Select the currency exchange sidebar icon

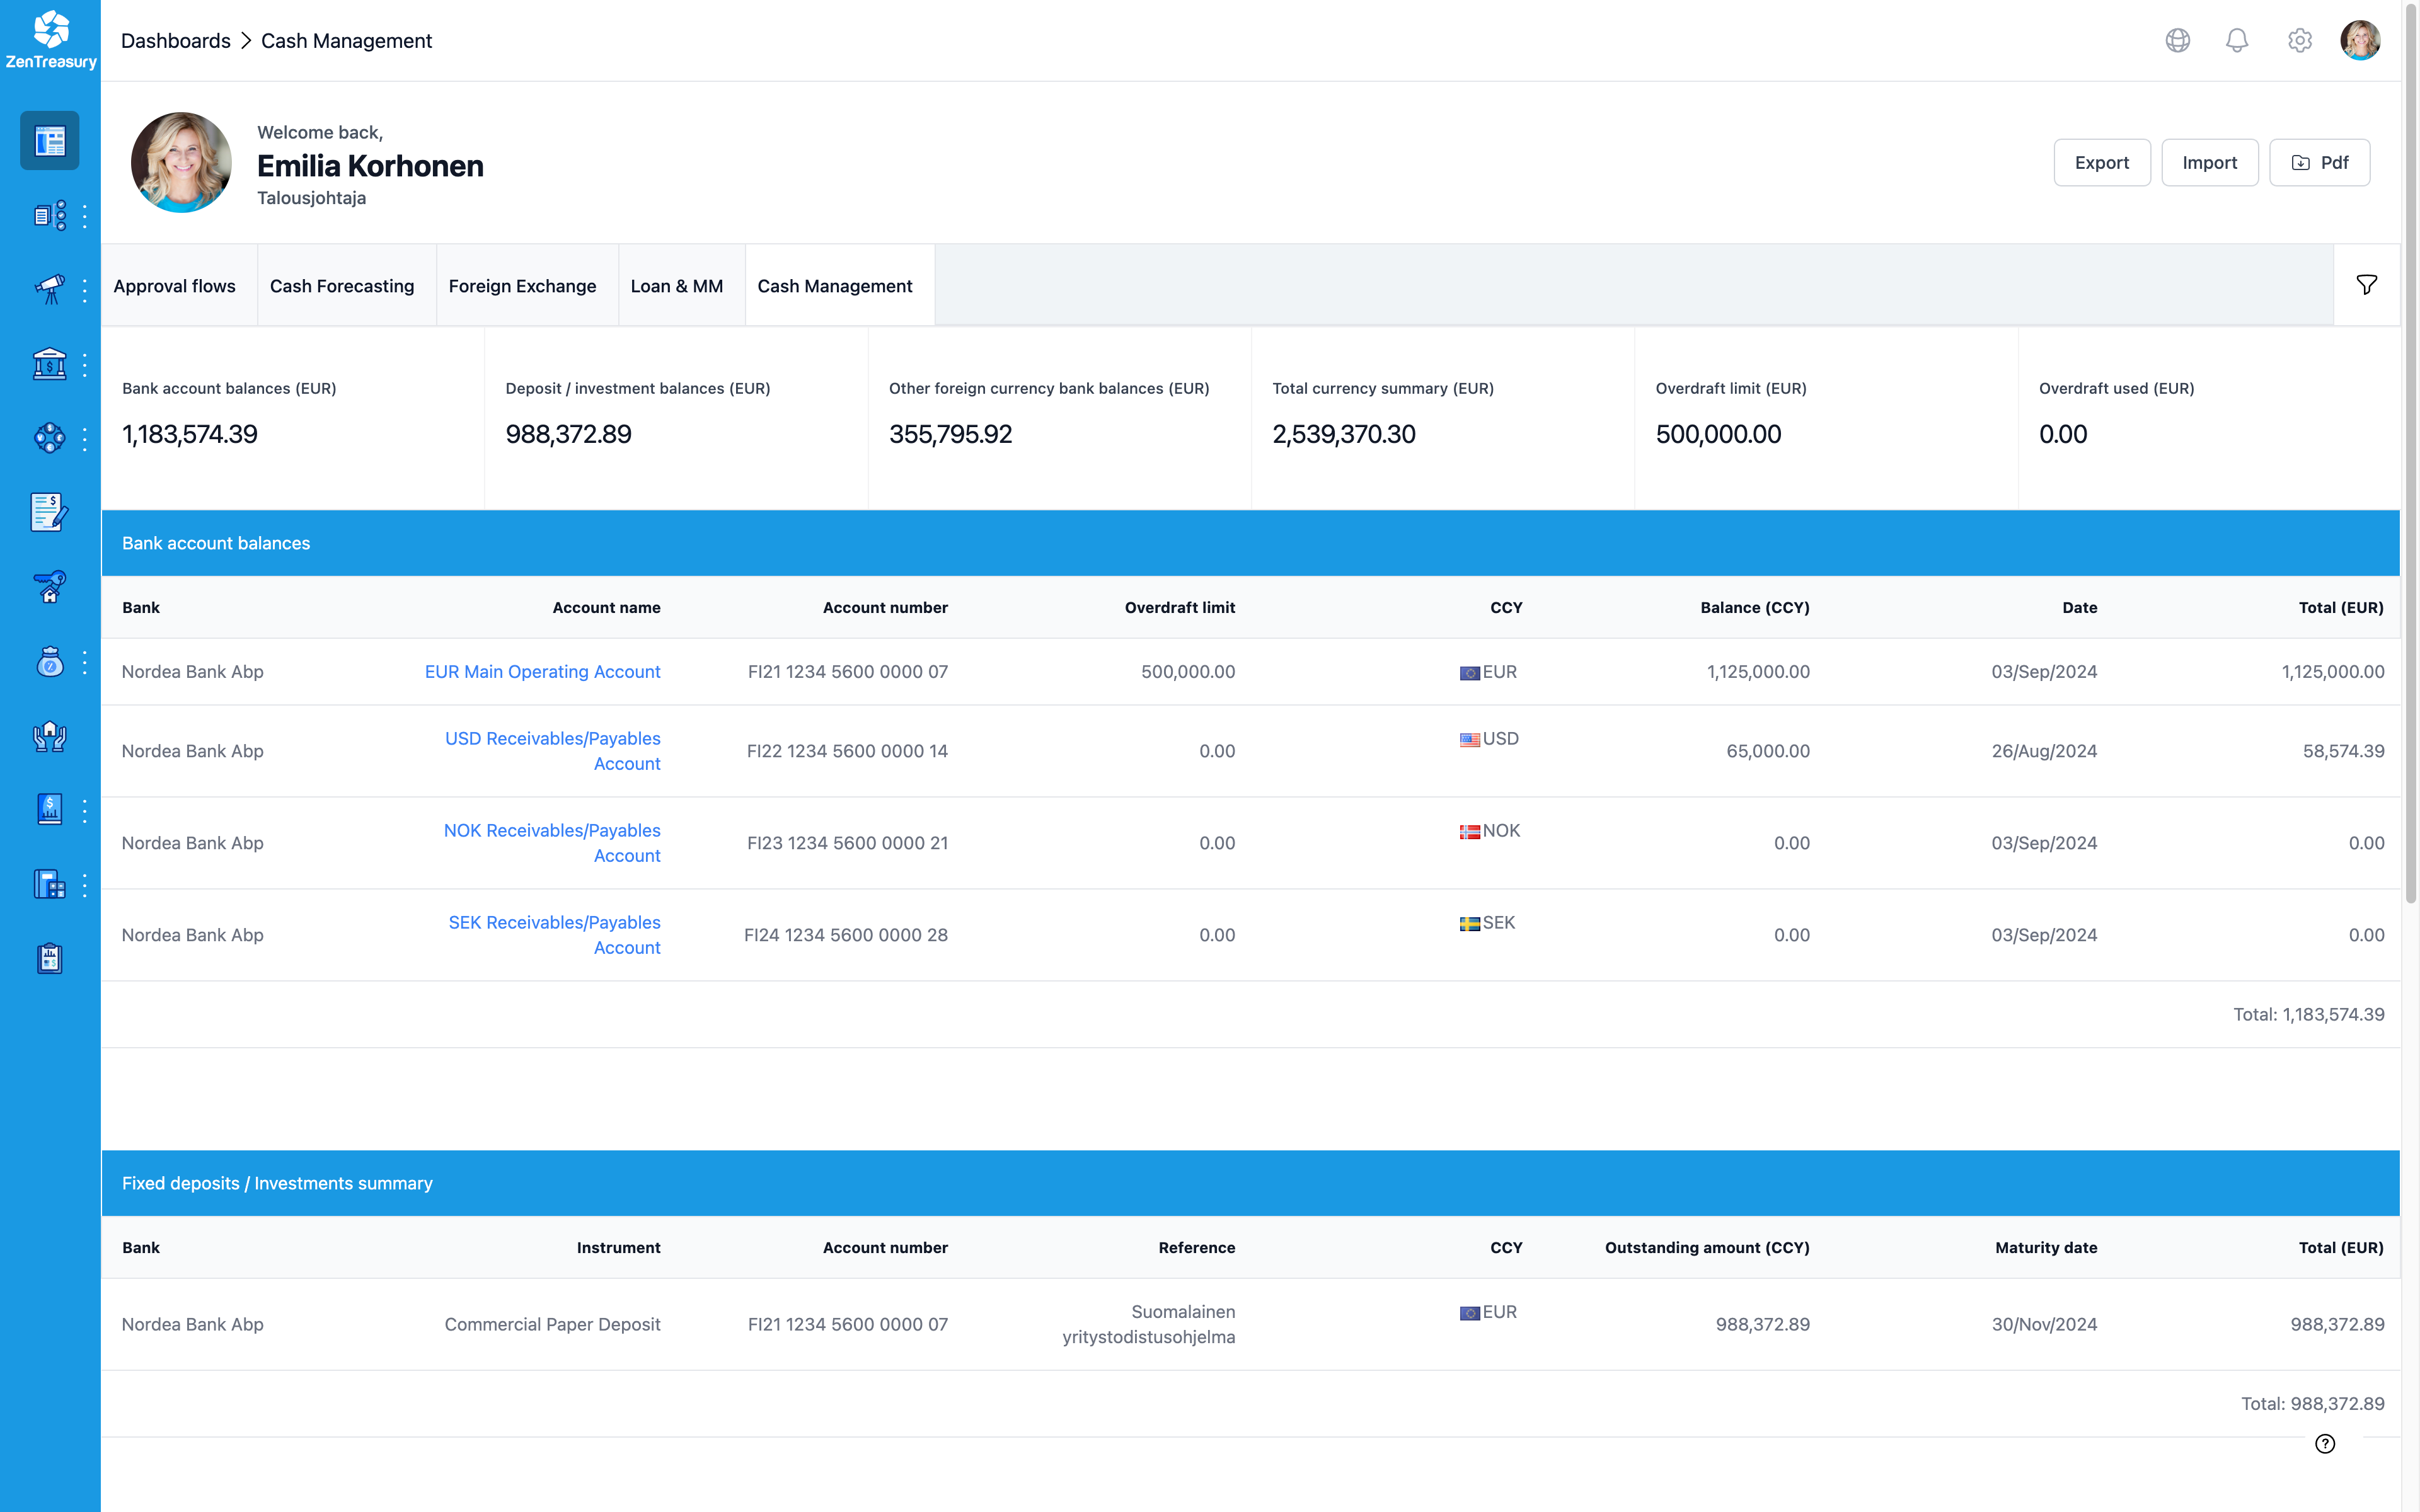pyautogui.click(x=49, y=437)
